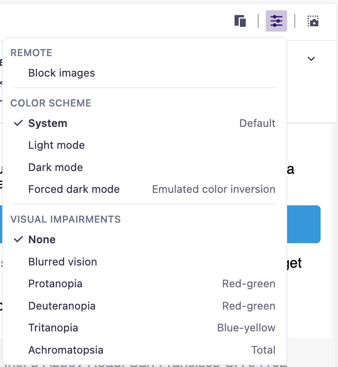This screenshot has height=367, width=338.
Task: Select Tritanopia blue-yellow option
Action: [53, 328]
